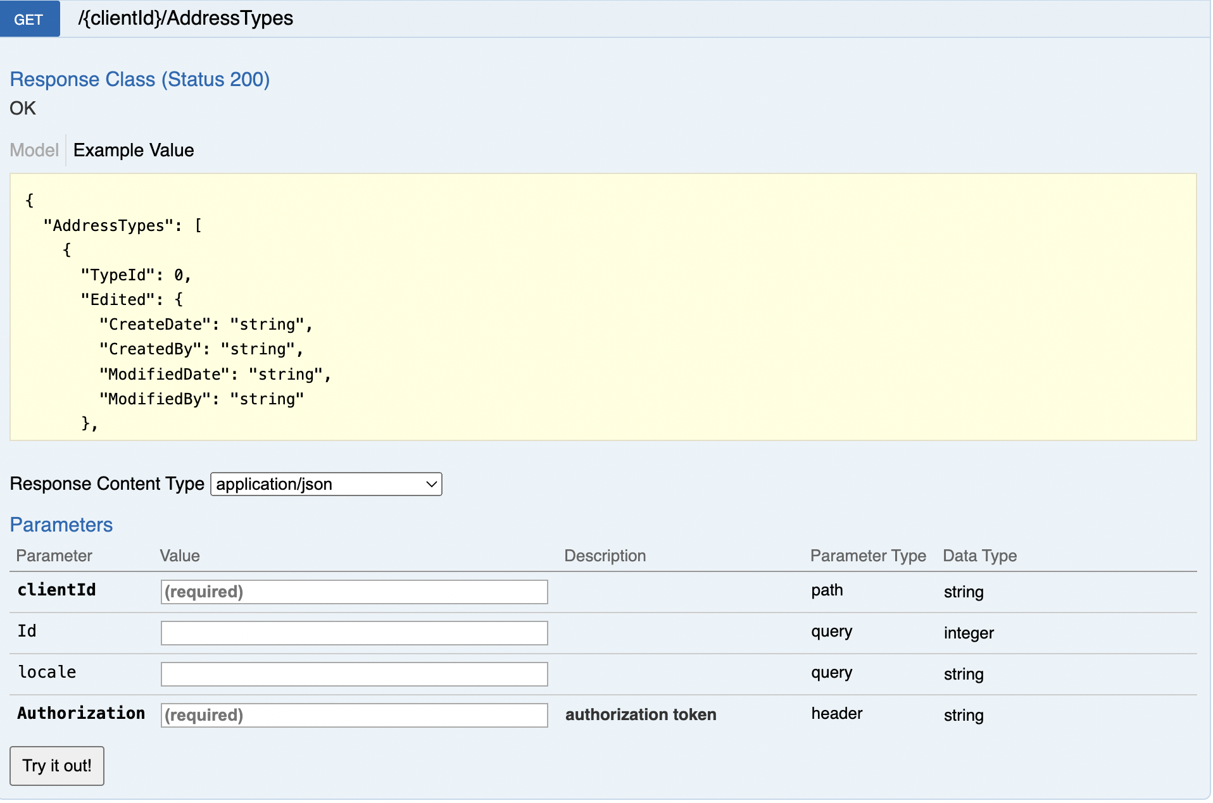Click the locale query value field
The height and width of the screenshot is (803, 1213).
(x=354, y=675)
